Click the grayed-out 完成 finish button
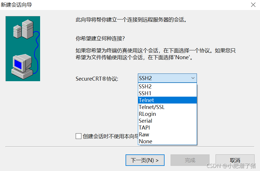This screenshot has height=171, width=260. point(190,160)
